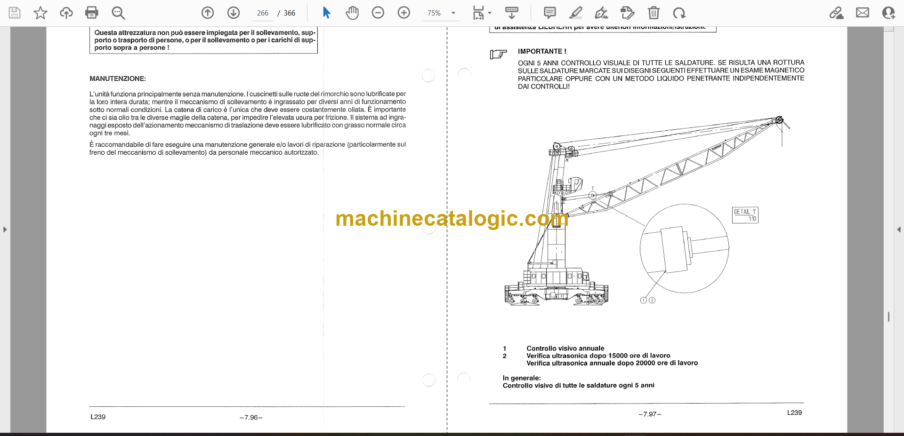This screenshot has height=436, width=904.
Task: Click the page number –7.97–
Action: click(650, 414)
